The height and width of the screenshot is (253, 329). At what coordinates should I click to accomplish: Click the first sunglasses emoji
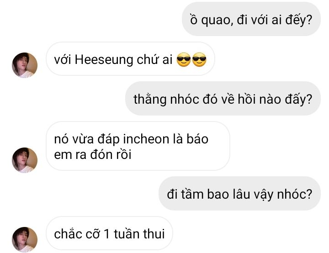(184, 59)
